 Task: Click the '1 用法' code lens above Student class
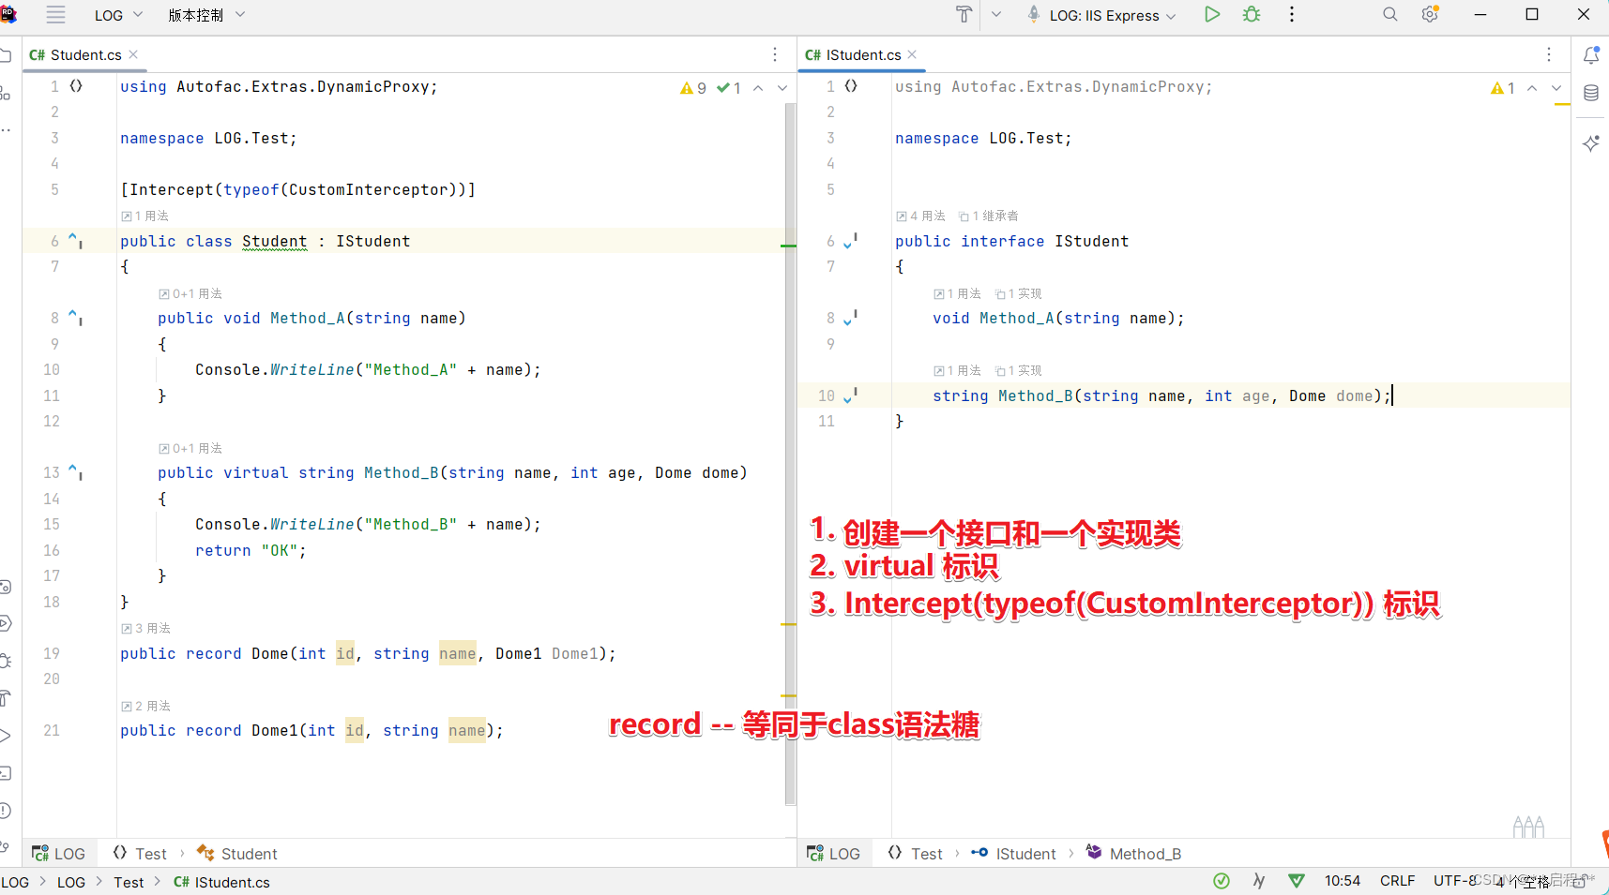pyautogui.click(x=145, y=216)
